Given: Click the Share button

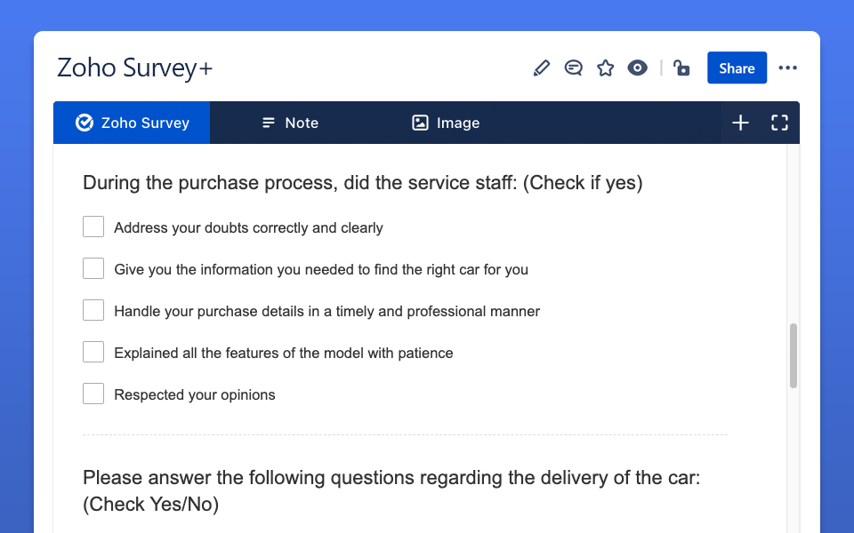Looking at the screenshot, I should 737,68.
